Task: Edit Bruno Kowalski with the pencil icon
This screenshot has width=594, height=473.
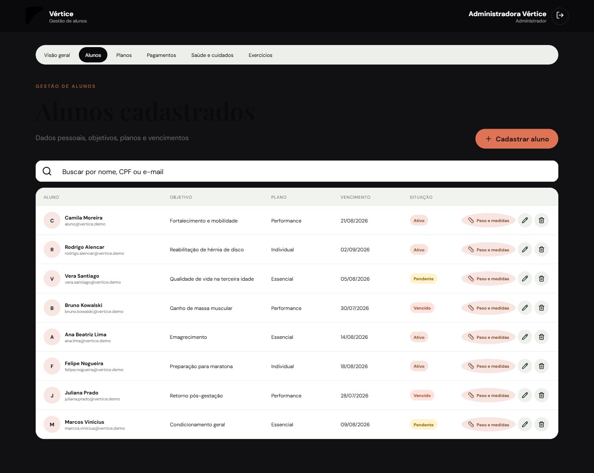Action: (x=525, y=308)
